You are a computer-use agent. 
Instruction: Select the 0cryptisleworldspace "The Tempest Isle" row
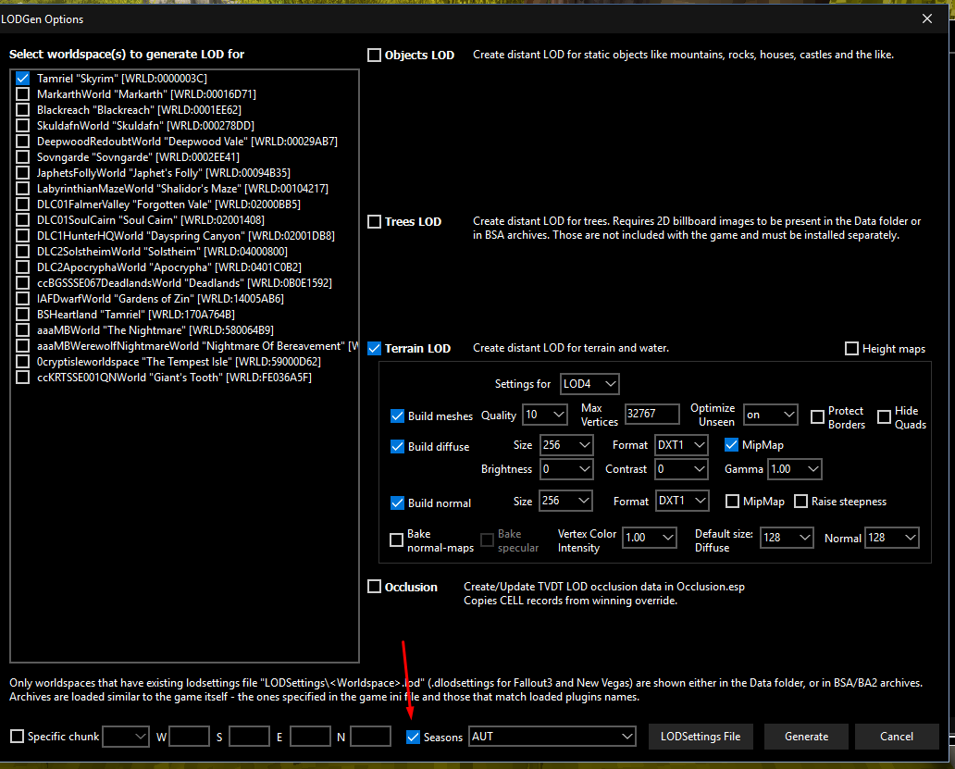185,362
